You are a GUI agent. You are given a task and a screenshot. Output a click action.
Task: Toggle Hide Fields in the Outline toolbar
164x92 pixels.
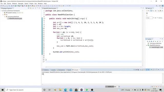tap(151, 41)
